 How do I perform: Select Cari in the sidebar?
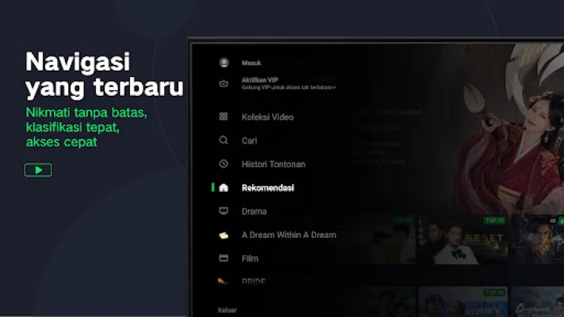[249, 140]
